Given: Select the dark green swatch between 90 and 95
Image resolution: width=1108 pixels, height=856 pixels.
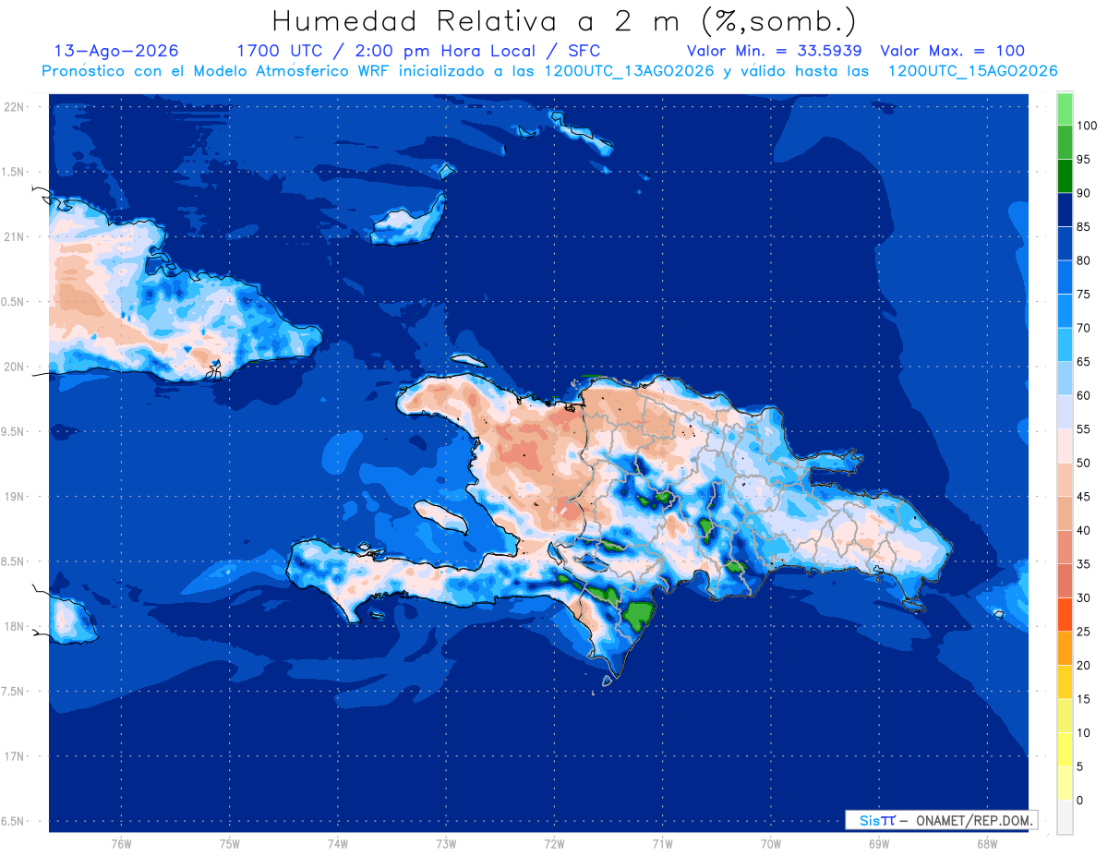Looking at the screenshot, I should pyautogui.click(x=1065, y=176).
